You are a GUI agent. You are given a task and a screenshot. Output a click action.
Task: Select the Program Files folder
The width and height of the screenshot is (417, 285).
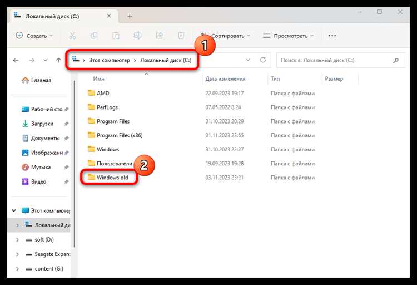(x=108, y=121)
